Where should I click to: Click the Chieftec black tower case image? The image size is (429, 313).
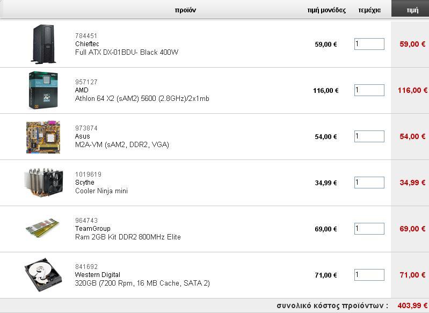coord(44,44)
